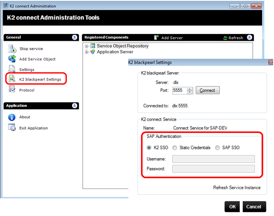Click the Application Server icon
Screen dimensions: 274x216
pyautogui.click(x=93, y=52)
